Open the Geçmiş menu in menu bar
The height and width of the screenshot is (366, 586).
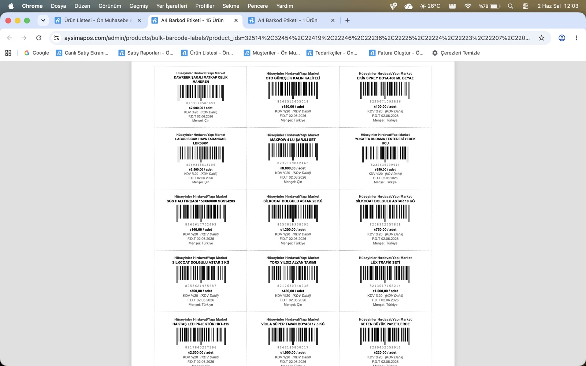coord(138,6)
